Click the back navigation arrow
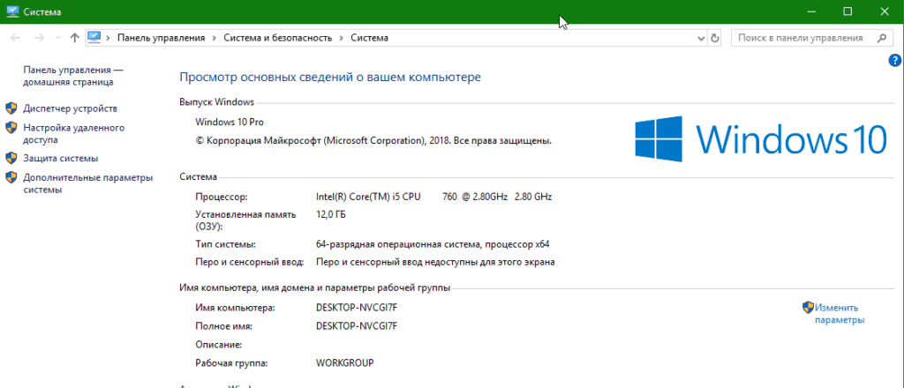This screenshot has width=904, height=388. [x=16, y=38]
